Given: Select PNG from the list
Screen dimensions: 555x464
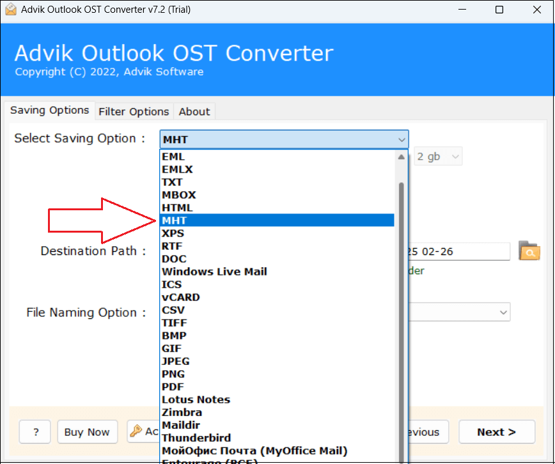Looking at the screenshot, I should 277,374.
